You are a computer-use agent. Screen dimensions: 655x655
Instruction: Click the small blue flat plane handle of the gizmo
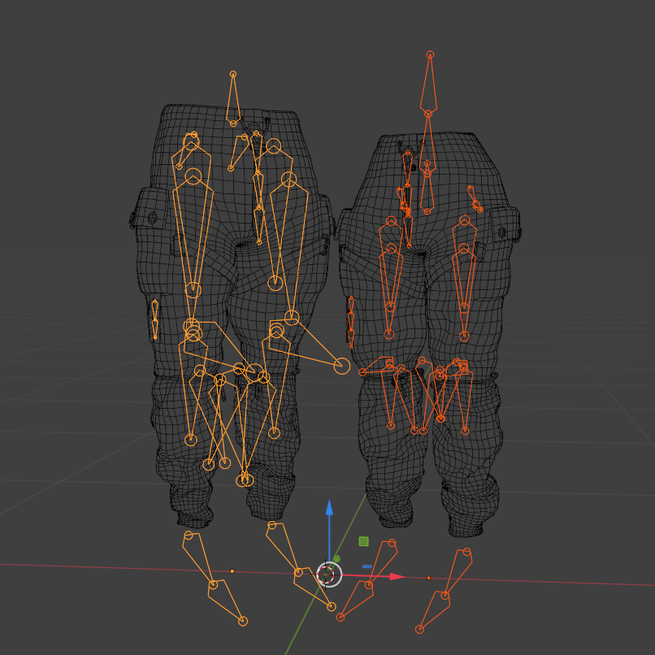click(x=367, y=566)
